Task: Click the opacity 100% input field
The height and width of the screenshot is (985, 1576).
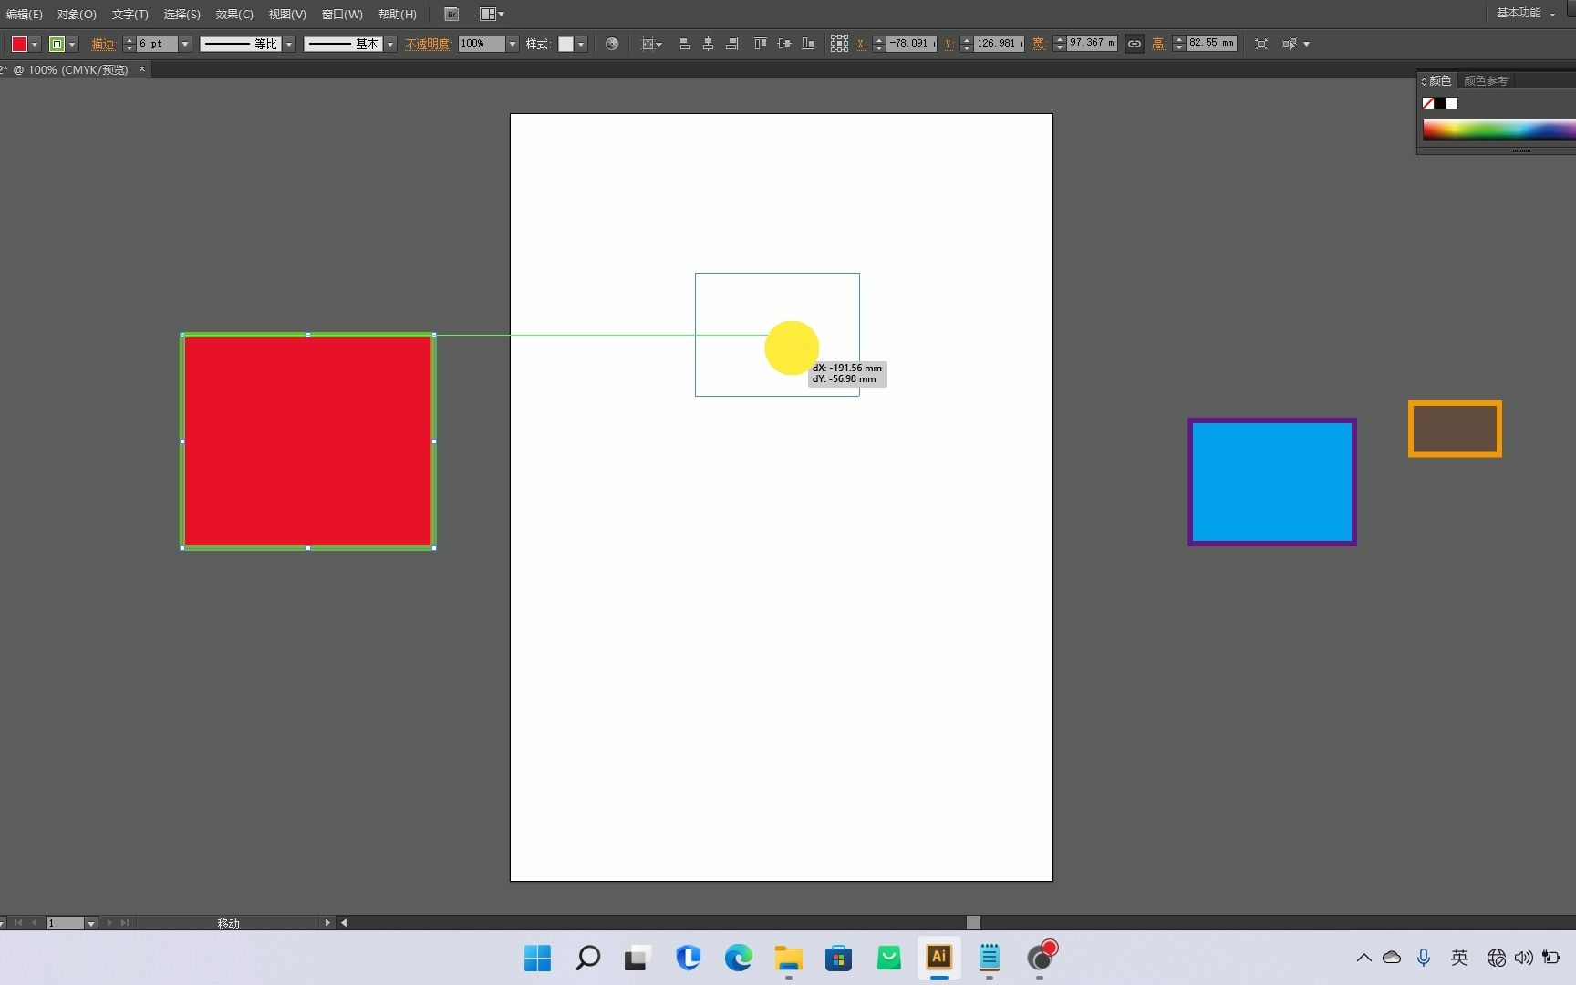Action: [482, 44]
